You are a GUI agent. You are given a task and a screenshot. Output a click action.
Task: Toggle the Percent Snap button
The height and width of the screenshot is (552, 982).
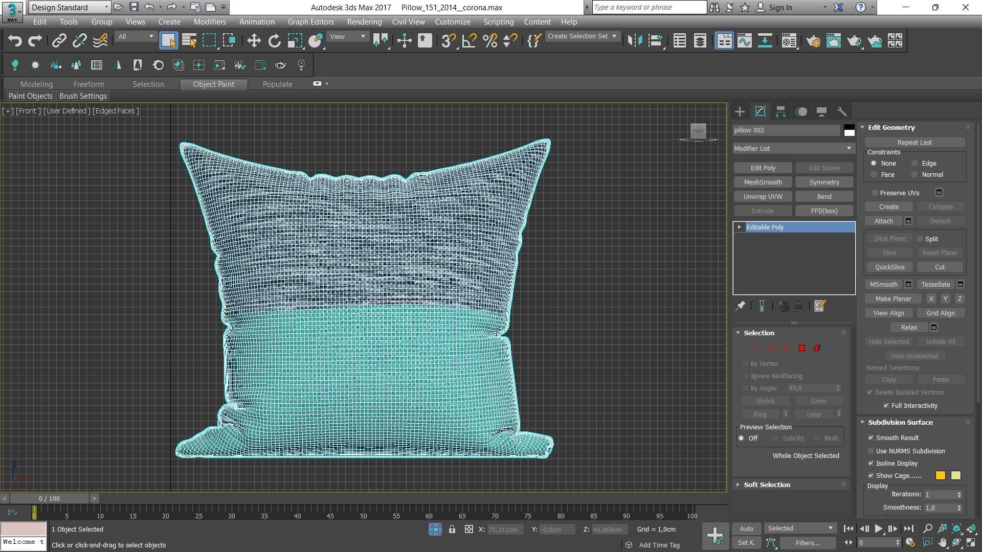490,41
